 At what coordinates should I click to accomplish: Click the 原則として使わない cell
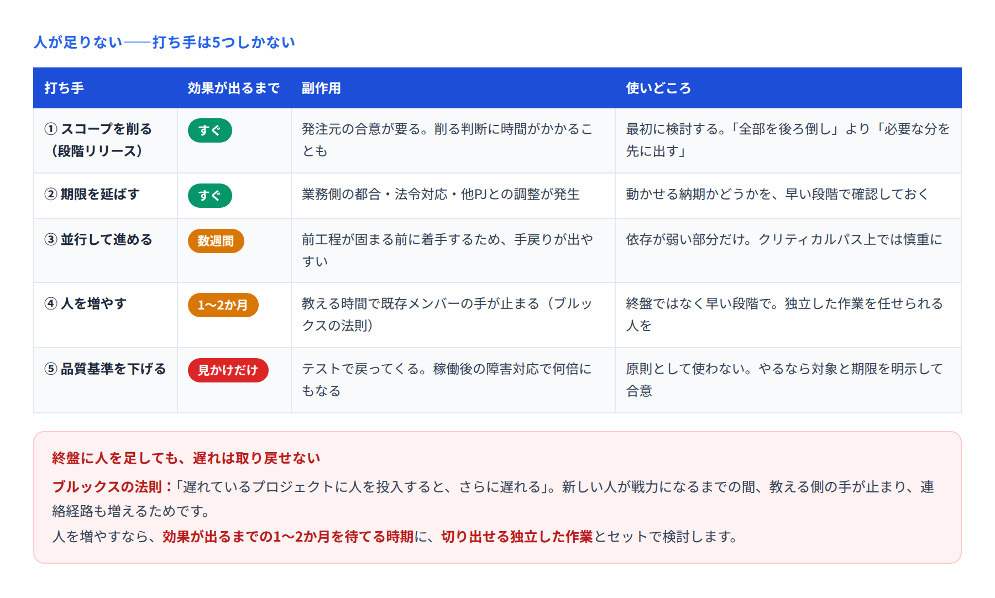point(788,380)
